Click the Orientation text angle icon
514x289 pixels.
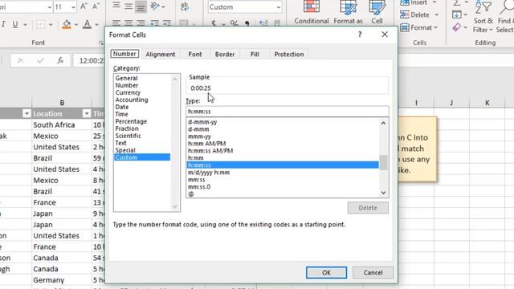[154, 6]
